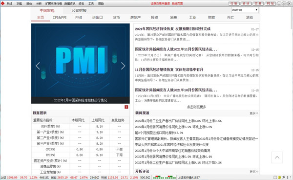Select the CPI&PPI sub-tab
This screenshot has width=293, height=180.
[x=60, y=18]
